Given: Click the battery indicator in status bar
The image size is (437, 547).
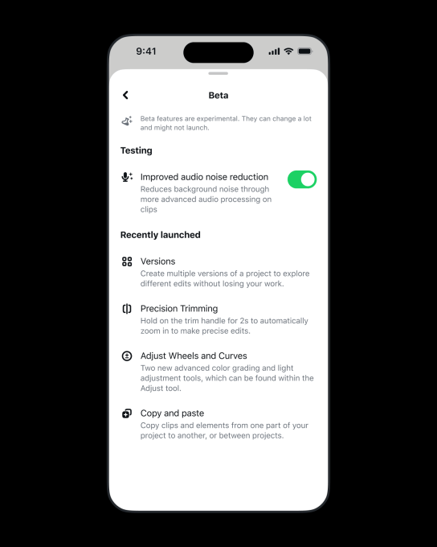Looking at the screenshot, I should point(305,51).
